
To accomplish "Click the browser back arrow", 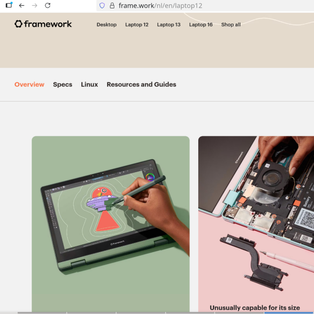I will click(22, 5).
